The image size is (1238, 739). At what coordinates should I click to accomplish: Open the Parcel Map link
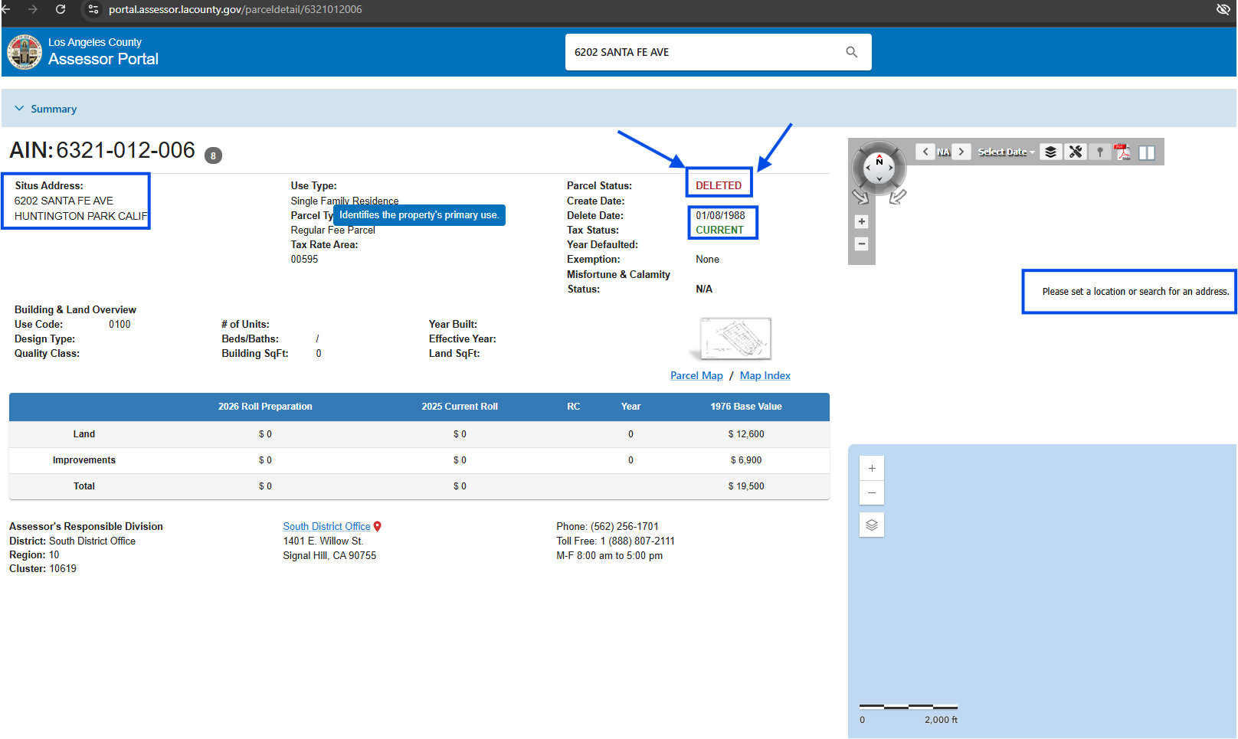[x=696, y=376]
